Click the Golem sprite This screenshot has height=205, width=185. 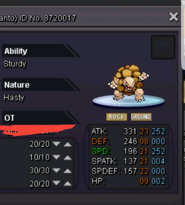(x=128, y=84)
